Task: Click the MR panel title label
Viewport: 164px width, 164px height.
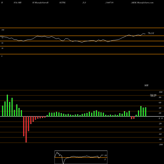Action: click(146, 85)
